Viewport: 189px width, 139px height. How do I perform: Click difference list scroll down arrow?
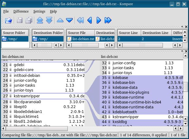click(x=185, y=40)
